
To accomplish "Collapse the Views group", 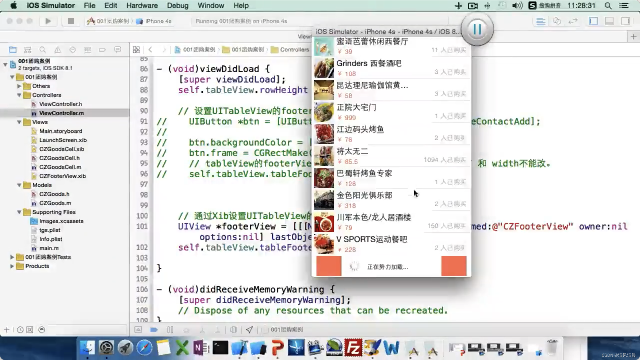I will pos(19,122).
